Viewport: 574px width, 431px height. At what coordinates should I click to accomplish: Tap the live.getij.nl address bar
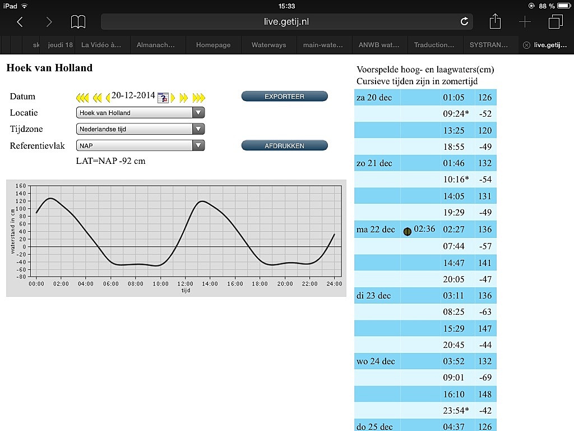(x=286, y=22)
